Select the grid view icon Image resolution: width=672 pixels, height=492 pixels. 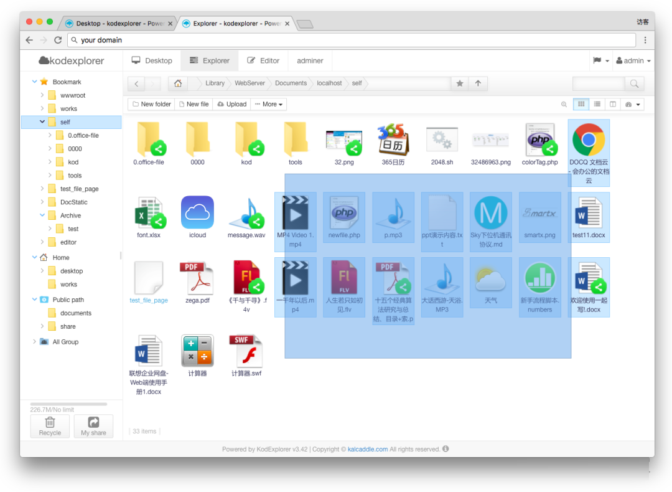[581, 104]
